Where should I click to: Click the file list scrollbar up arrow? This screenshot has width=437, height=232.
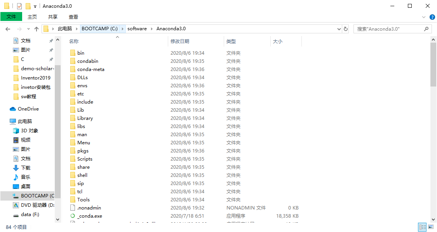(434, 40)
